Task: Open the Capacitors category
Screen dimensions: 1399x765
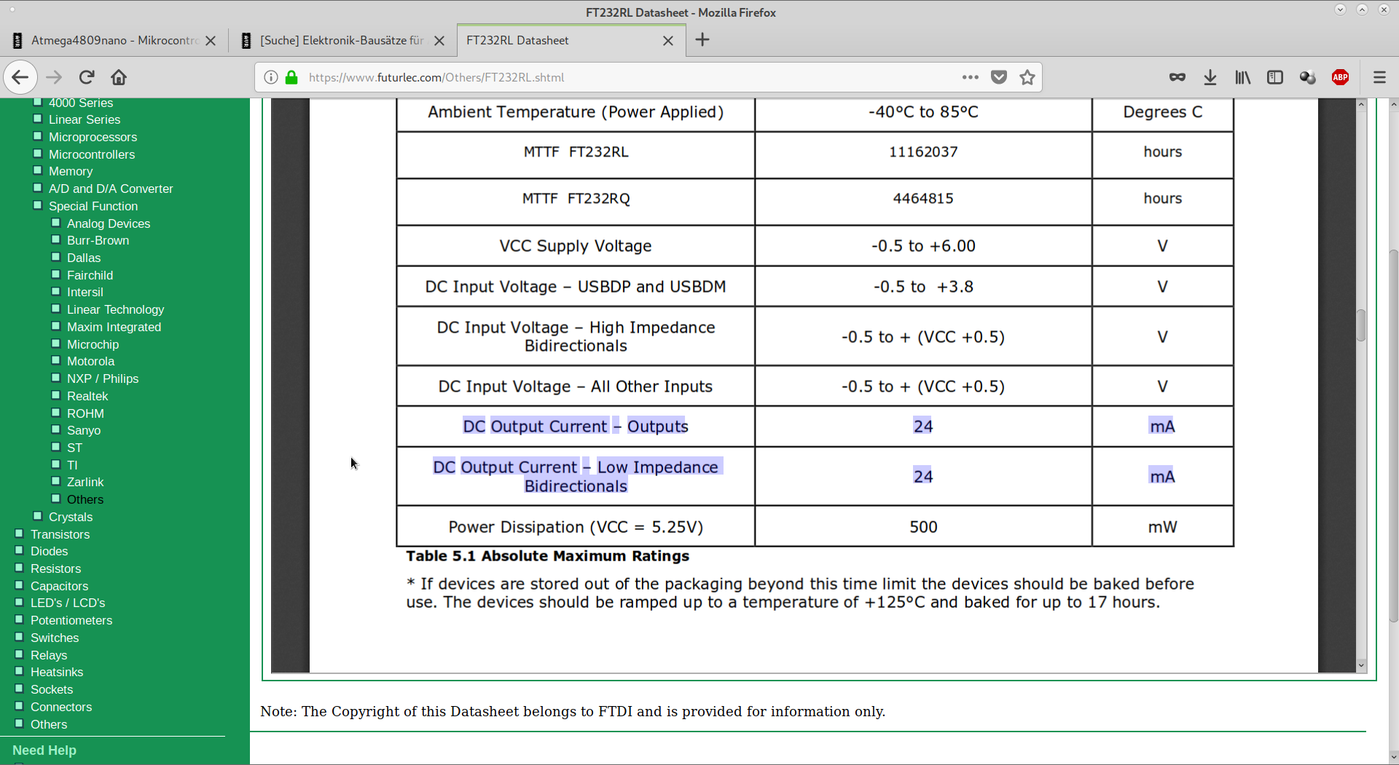Action: point(59,586)
